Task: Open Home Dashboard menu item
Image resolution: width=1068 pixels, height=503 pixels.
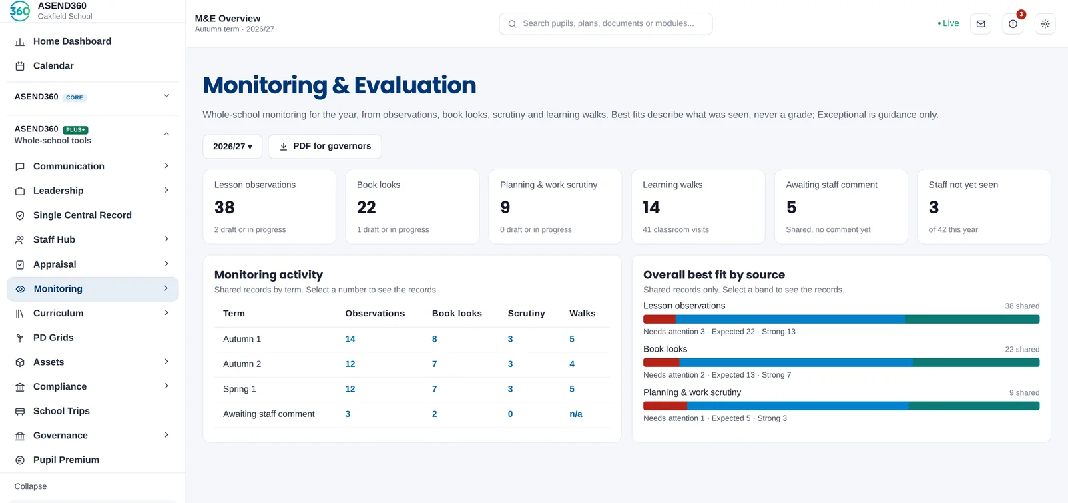Action: click(92, 41)
